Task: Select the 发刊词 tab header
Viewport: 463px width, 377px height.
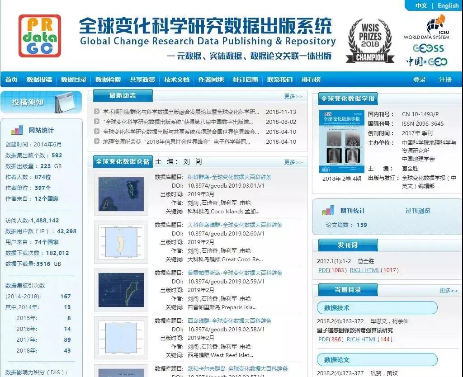Action: [x=348, y=245]
